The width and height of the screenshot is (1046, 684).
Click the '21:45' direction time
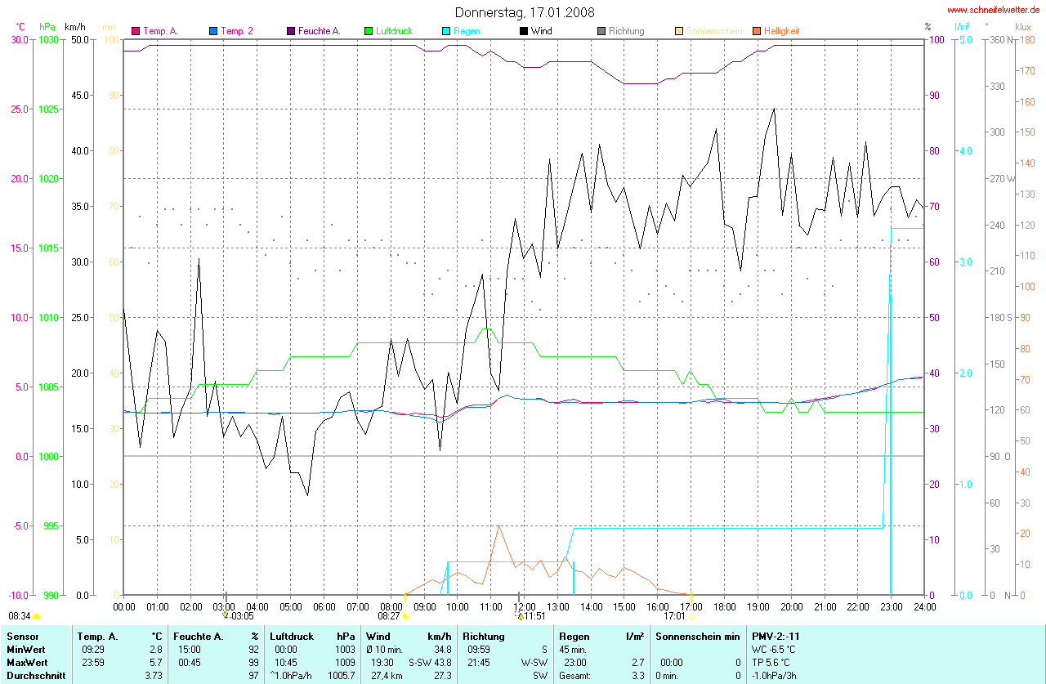click(x=479, y=663)
